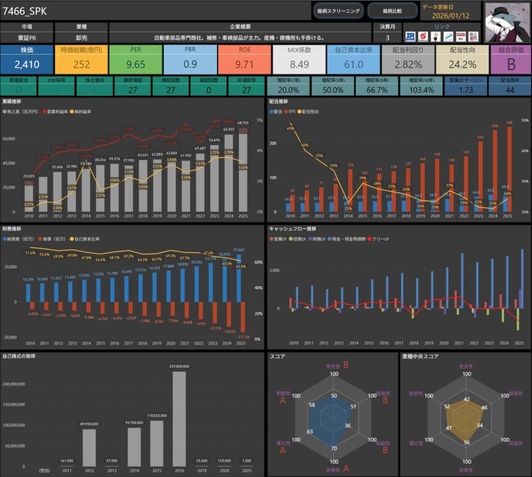Select the blue 株価 2,410 card
This screenshot has height=477, width=532.
point(26,59)
